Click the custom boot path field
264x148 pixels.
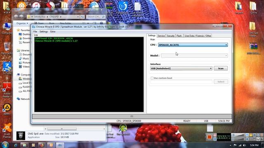coord(181,82)
